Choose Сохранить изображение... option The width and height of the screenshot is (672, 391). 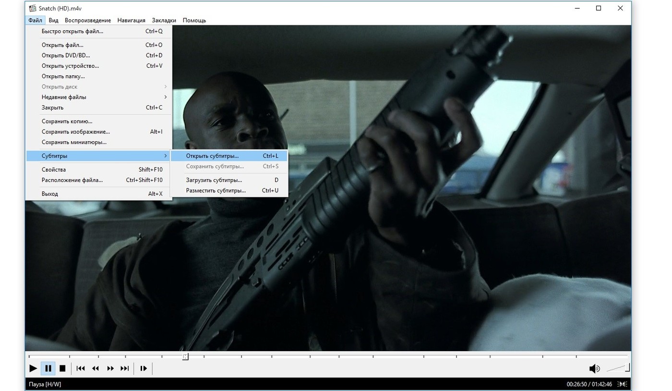[x=98, y=132]
